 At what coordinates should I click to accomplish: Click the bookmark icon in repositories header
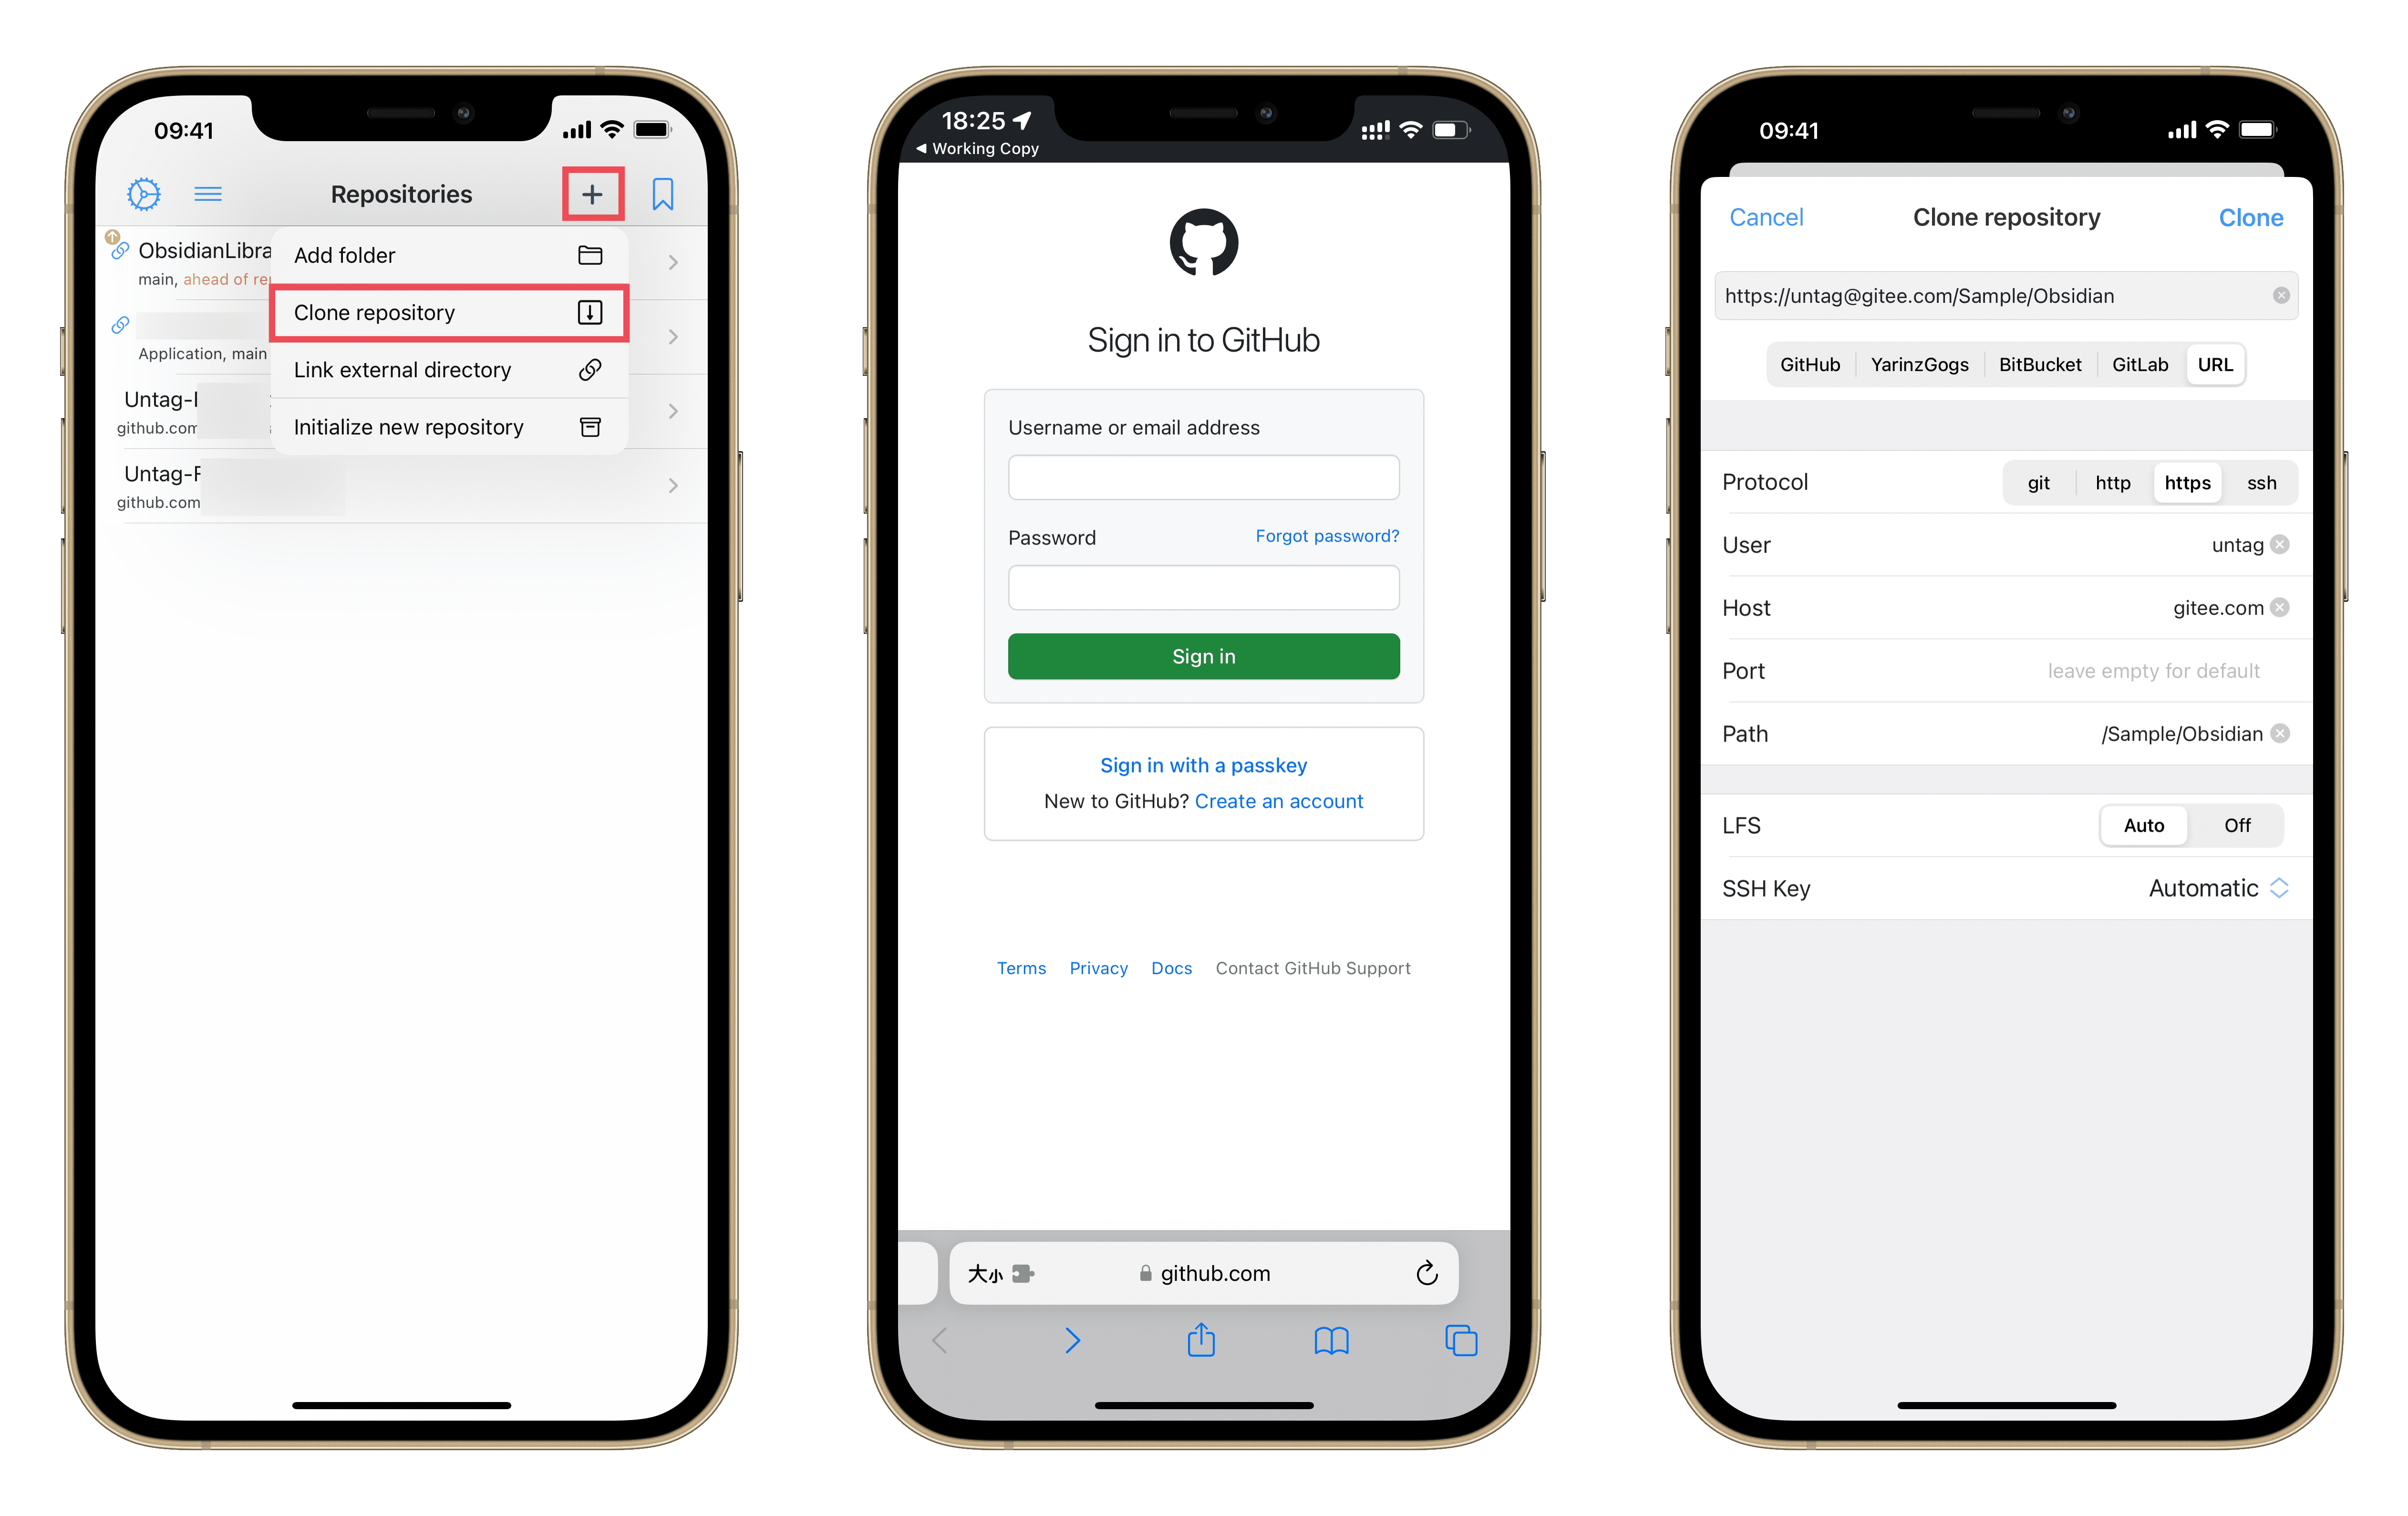663,192
